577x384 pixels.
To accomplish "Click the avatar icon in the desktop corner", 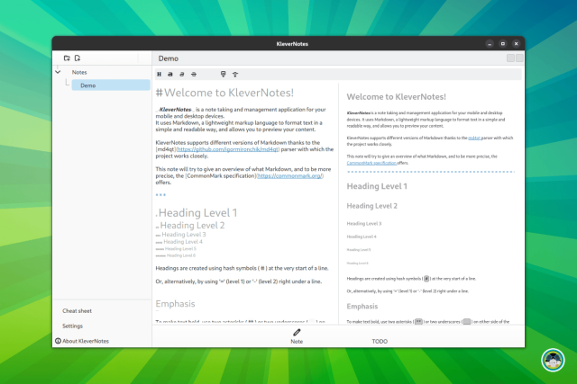I will [553, 360].
